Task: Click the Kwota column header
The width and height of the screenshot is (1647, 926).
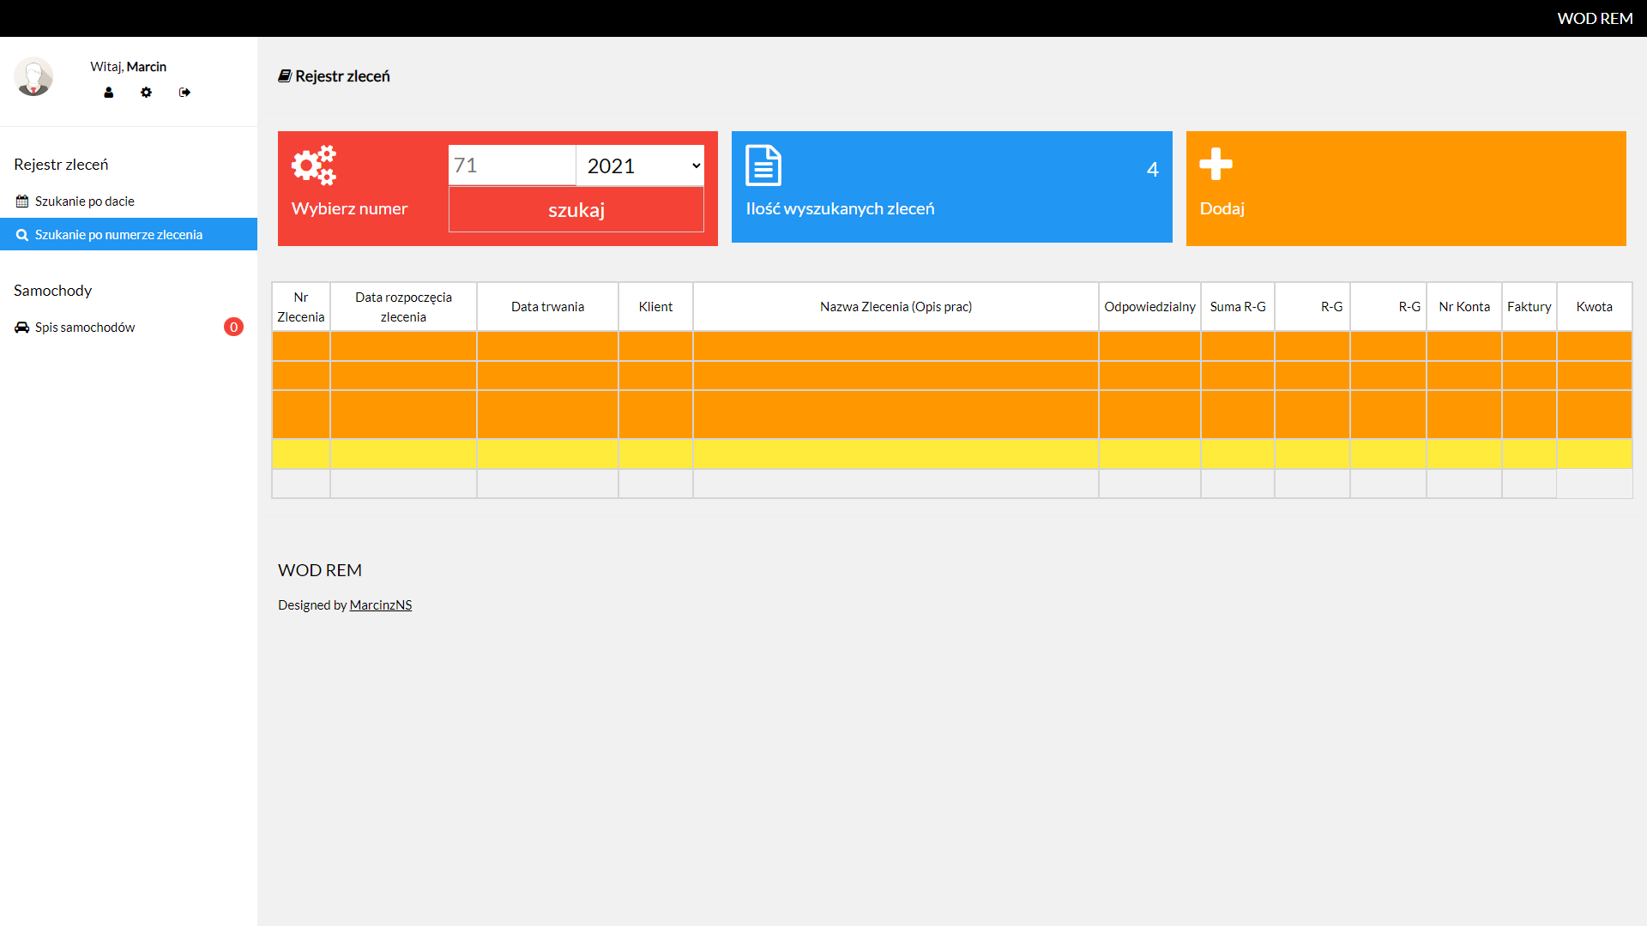Action: (1594, 307)
